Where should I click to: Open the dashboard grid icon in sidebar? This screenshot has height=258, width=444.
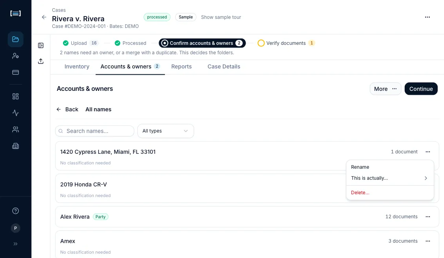click(16, 96)
